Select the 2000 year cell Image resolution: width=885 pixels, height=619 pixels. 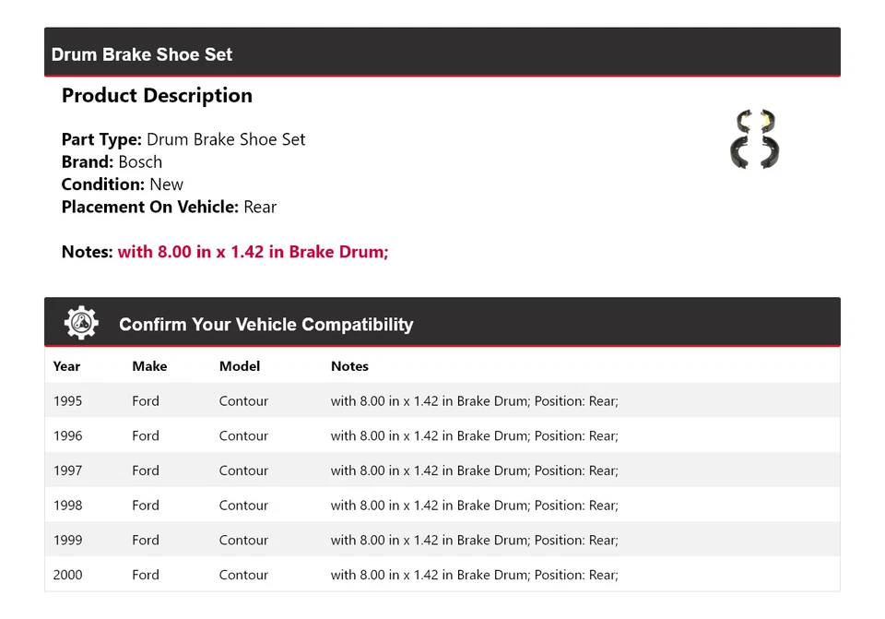pos(67,575)
